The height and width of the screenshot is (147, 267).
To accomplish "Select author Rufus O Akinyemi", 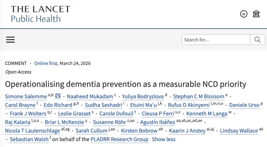I will [189, 105].
